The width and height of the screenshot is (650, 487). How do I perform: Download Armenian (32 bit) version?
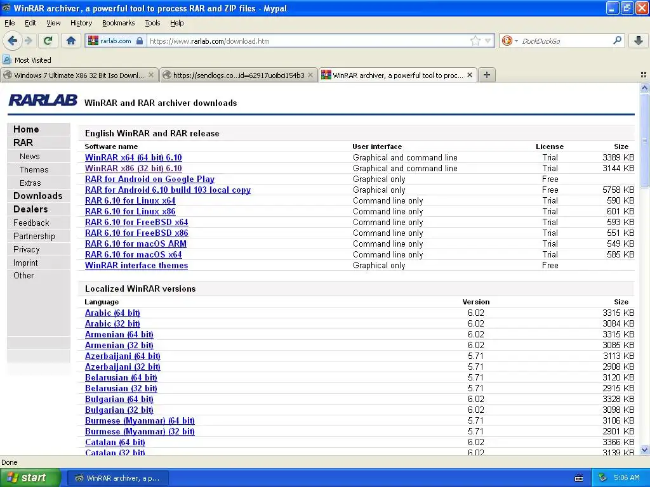(119, 345)
